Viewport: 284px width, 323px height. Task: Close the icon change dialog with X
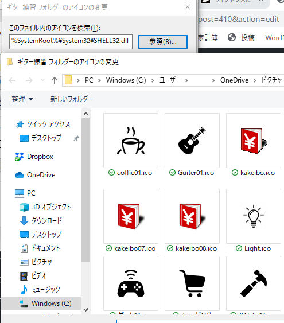pos(188,7)
